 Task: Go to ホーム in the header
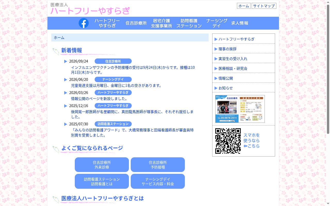point(244,6)
